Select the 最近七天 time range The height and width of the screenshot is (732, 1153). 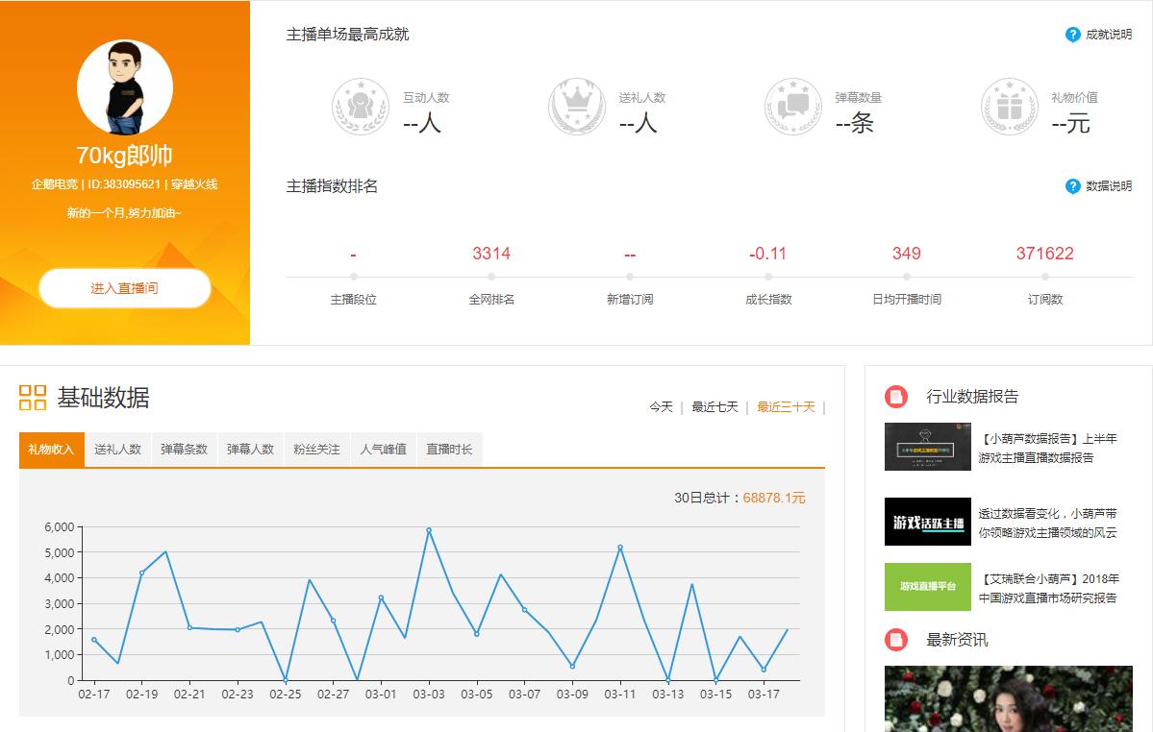coord(714,407)
